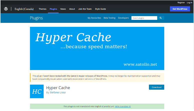Click the www.satollo.net text in banner

point(140,64)
